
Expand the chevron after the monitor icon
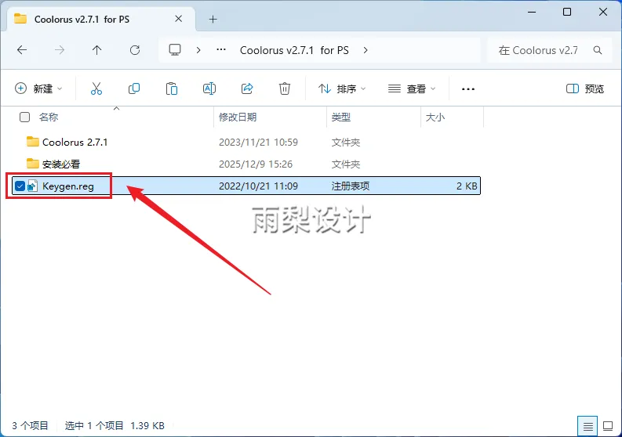(x=198, y=50)
